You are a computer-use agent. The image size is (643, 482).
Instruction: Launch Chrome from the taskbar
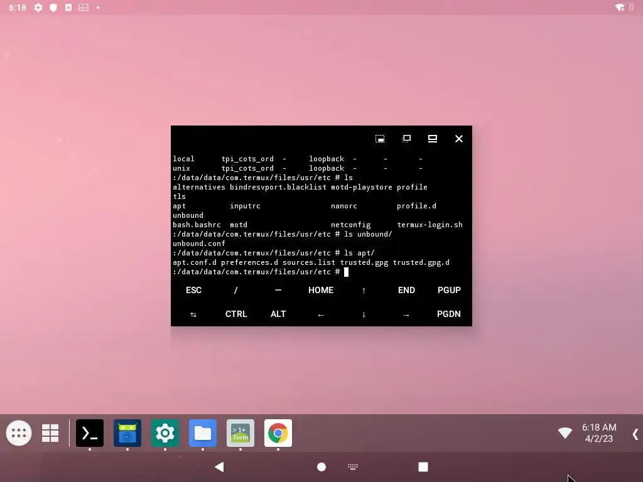click(x=278, y=433)
